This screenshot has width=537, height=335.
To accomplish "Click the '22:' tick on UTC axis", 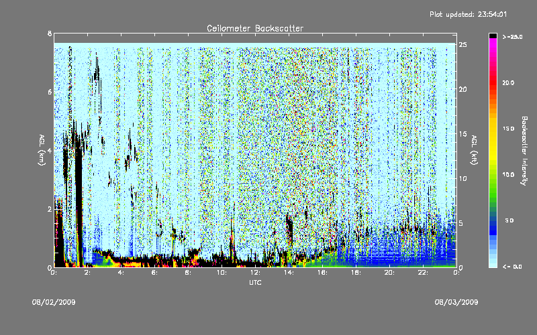I will click(423, 273).
